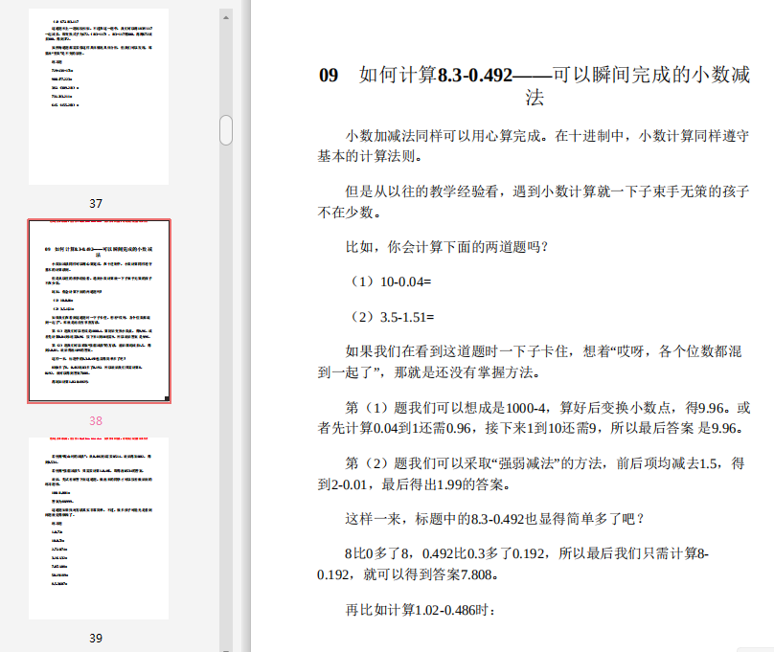
Task: Open page 37 thumbnail
Action: pyautogui.click(x=99, y=96)
